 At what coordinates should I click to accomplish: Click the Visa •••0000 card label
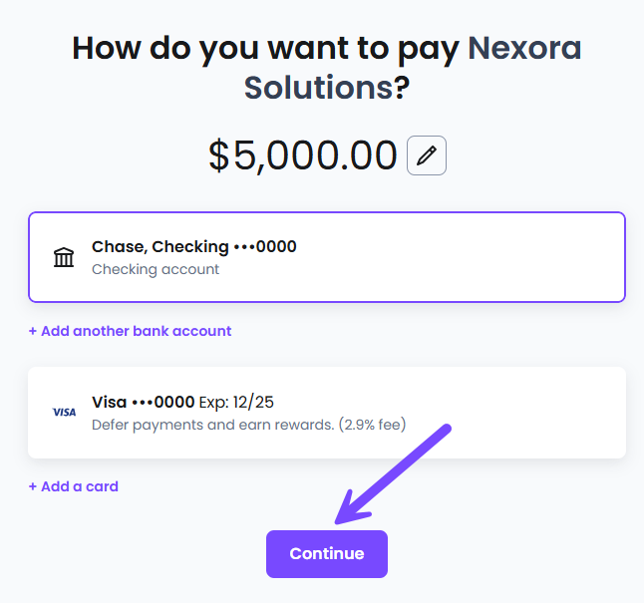(144, 403)
